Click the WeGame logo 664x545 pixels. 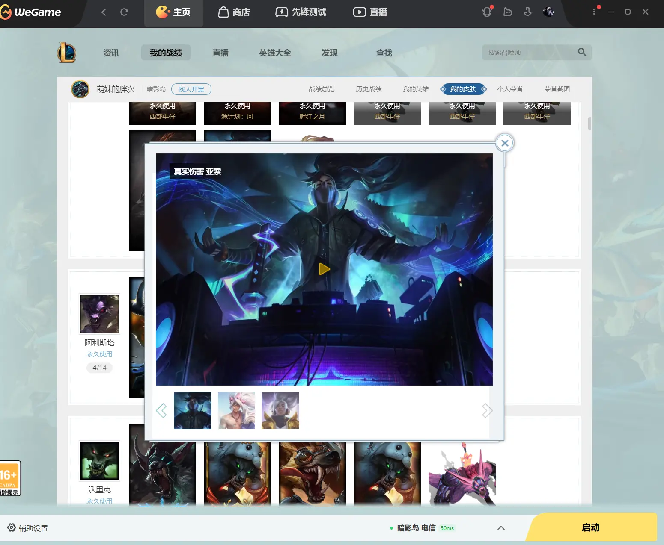pyautogui.click(x=31, y=12)
